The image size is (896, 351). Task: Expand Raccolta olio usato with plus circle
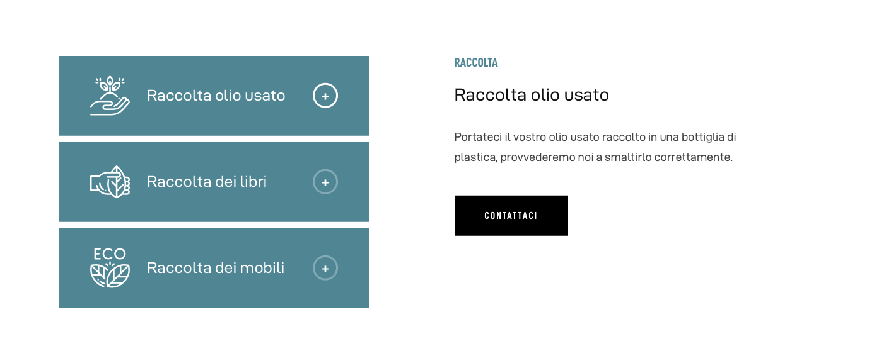point(325,96)
